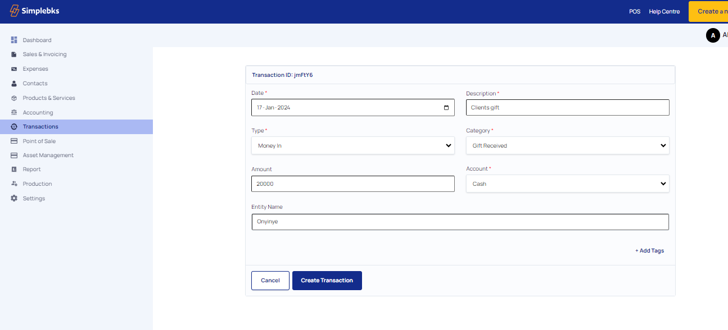Expand the Type dropdown showing Money In
Screen dimensions: 728x330
coord(353,145)
